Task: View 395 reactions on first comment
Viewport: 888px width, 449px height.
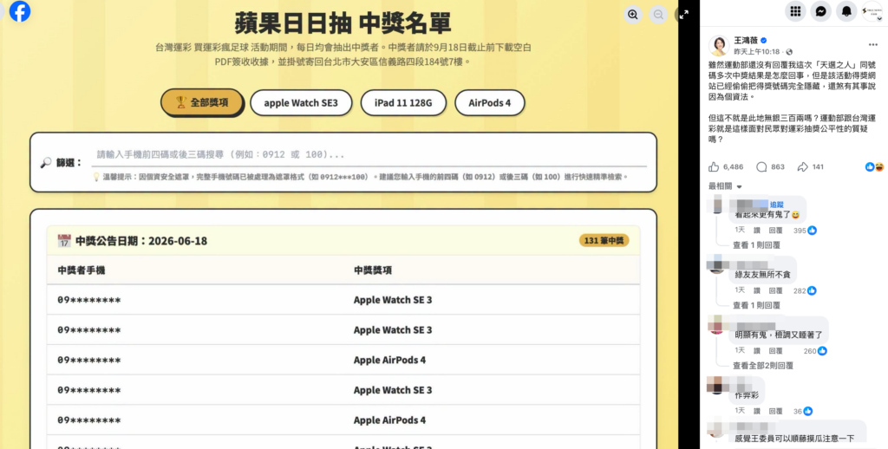Action: point(805,231)
